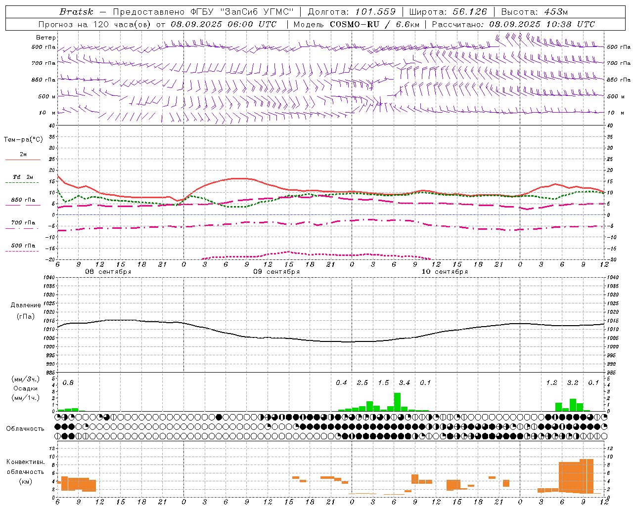The image size is (633, 506).
Task: Click the precipitation value "1.5"
Action: [x=384, y=383]
